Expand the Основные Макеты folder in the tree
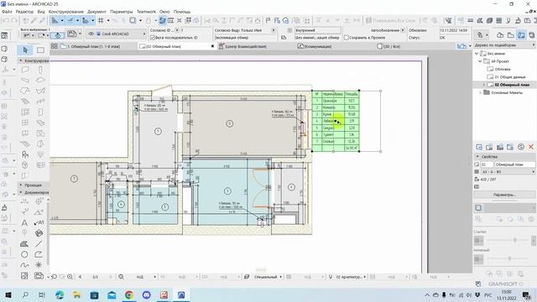The height and width of the screenshot is (302, 537). (480, 92)
